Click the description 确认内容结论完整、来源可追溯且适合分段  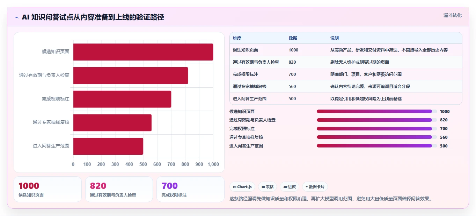tap(370, 87)
